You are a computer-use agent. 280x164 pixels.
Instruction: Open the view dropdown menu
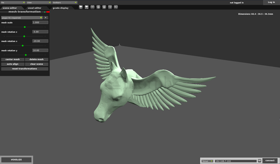point(39,3)
